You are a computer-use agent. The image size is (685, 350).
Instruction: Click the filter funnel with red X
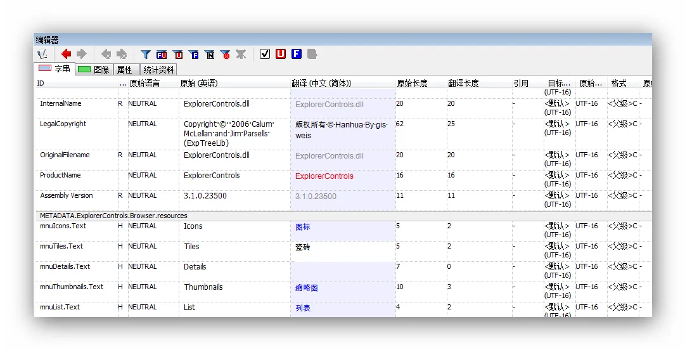225,55
